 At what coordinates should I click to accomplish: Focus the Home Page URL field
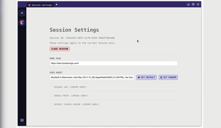click(114, 63)
